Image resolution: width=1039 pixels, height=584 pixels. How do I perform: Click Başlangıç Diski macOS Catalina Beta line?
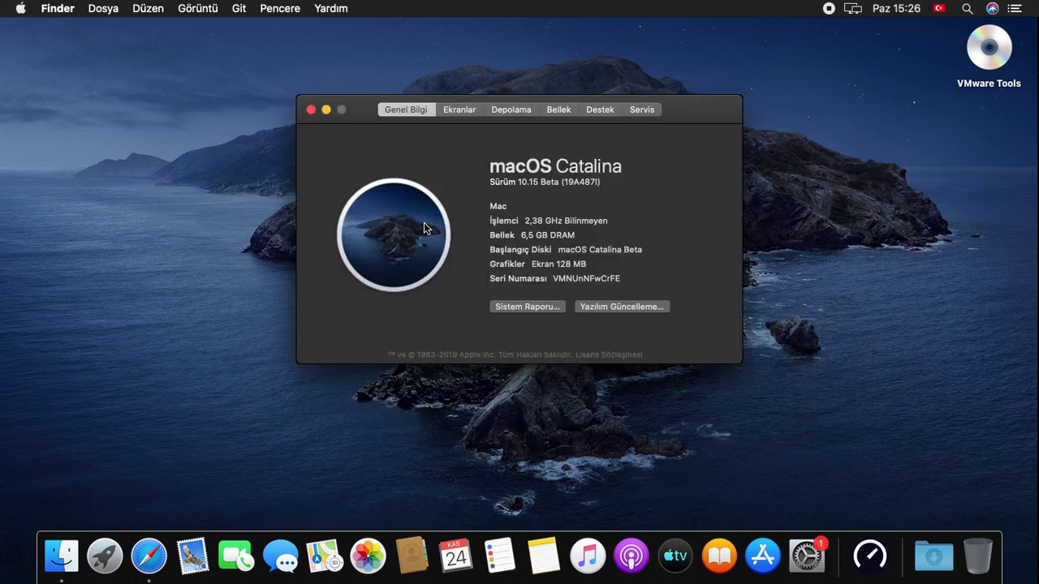click(x=566, y=250)
